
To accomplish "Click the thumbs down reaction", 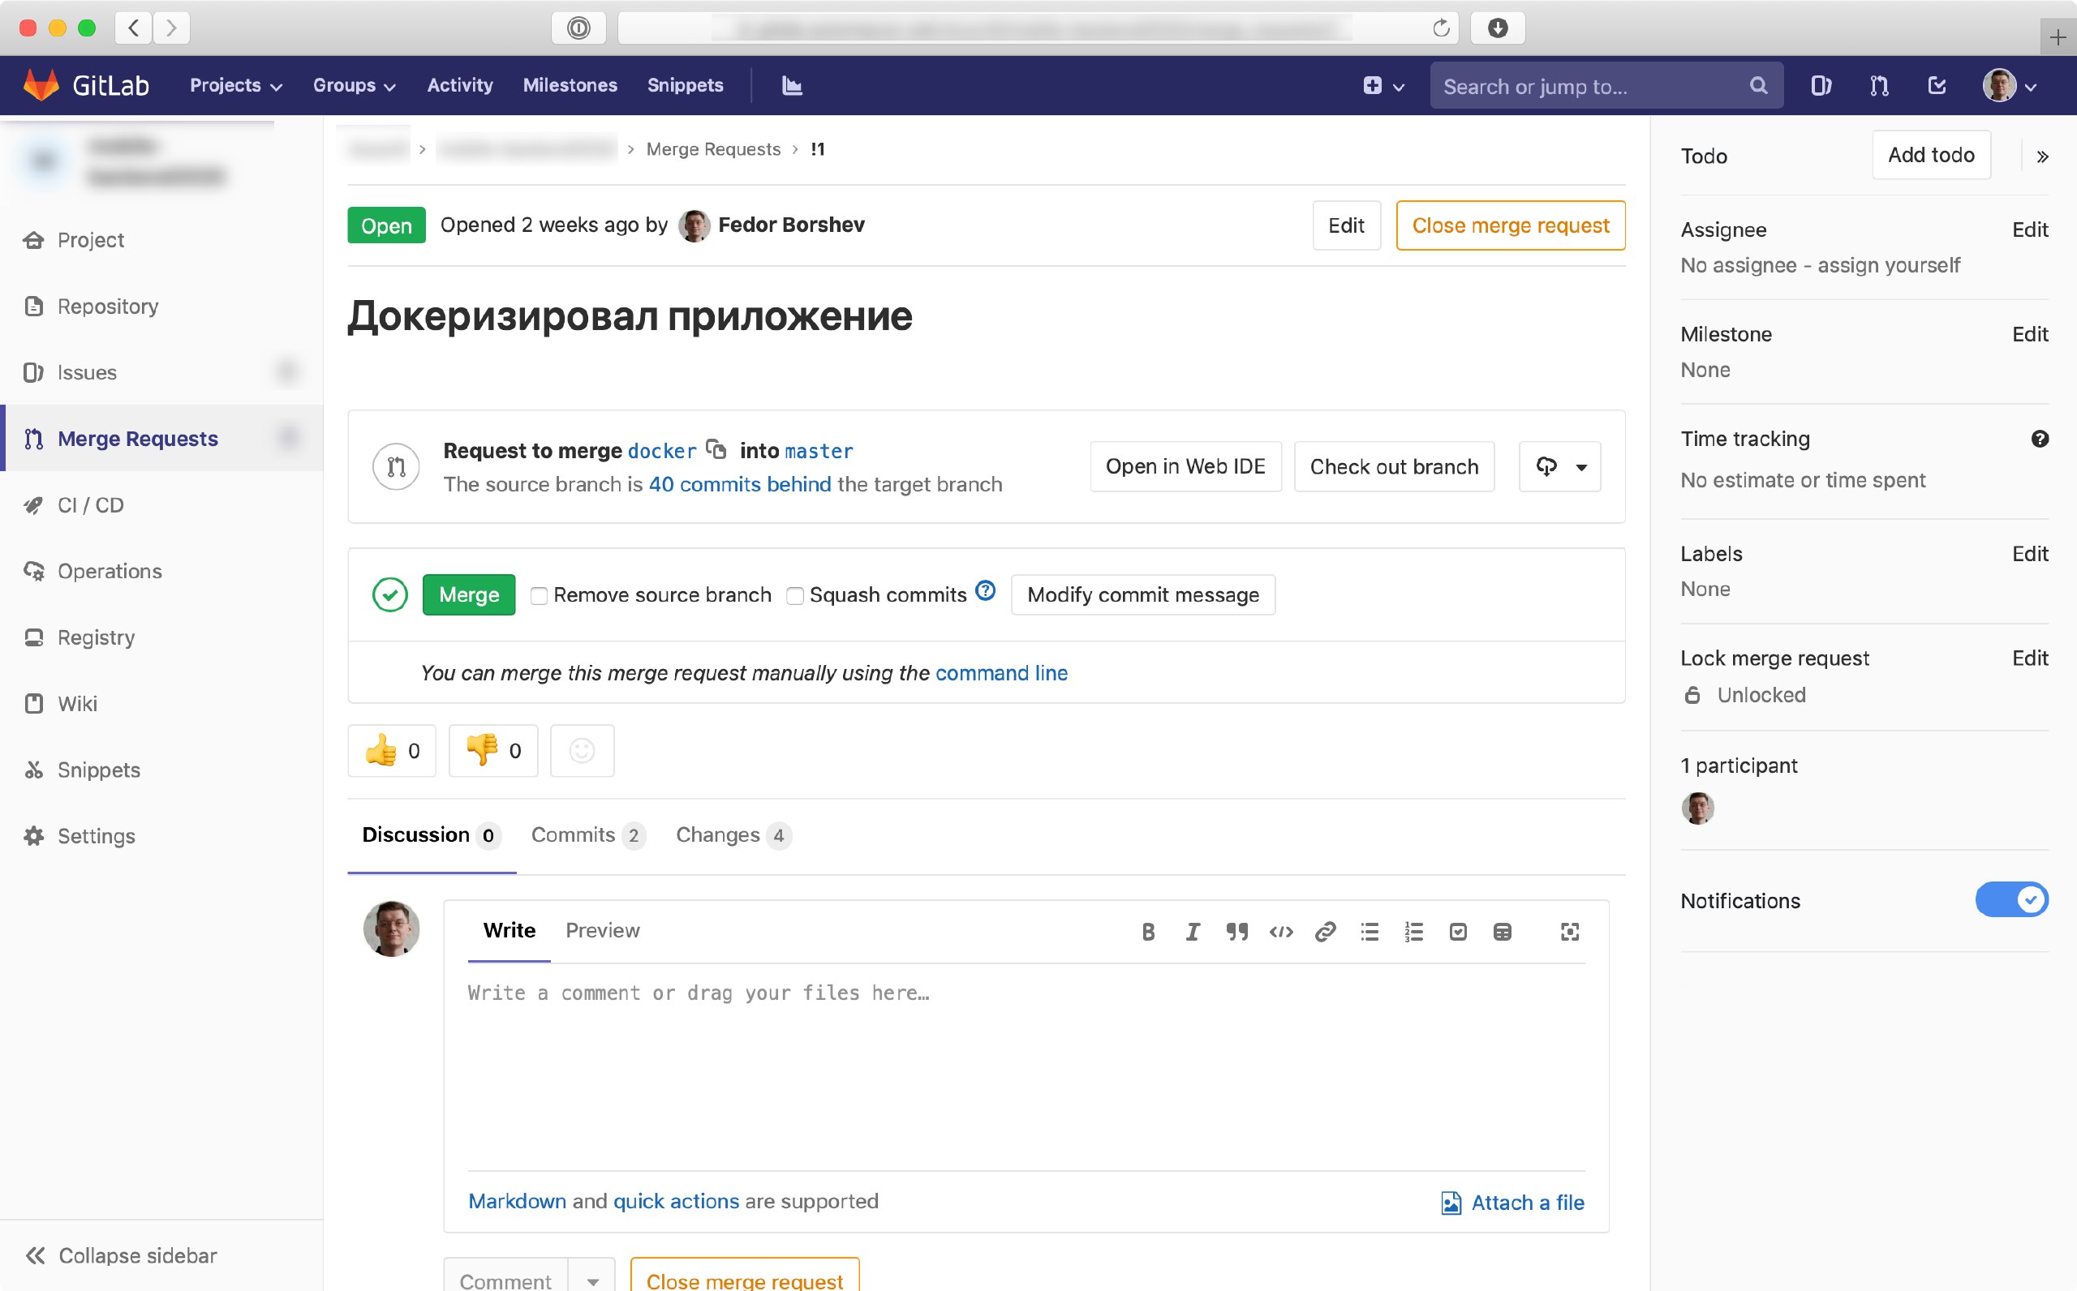I will click(493, 751).
